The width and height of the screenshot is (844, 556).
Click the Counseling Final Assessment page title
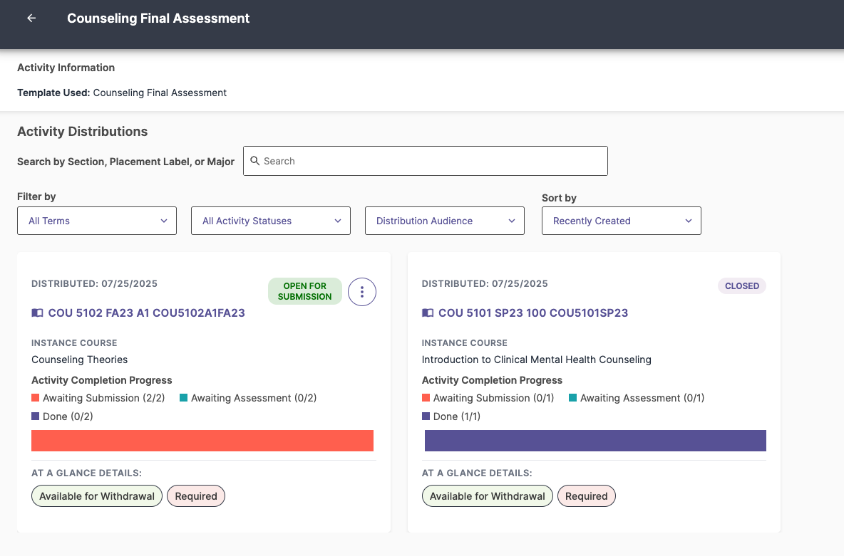pyautogui.click(x=158, y=19)
